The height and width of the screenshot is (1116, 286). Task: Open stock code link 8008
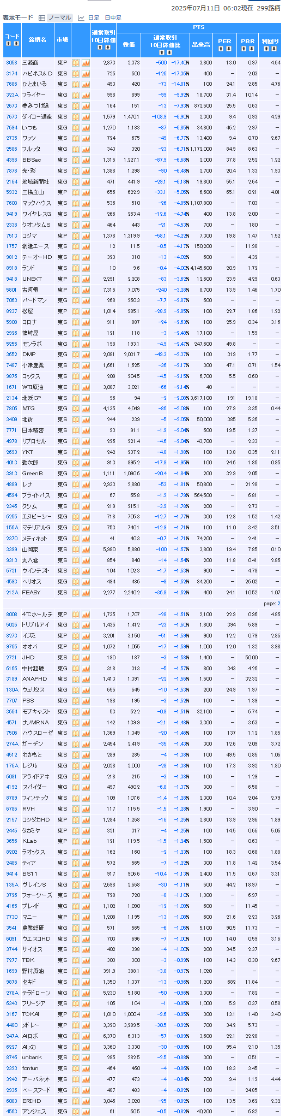pyautogui.click(x=11, y=615)
